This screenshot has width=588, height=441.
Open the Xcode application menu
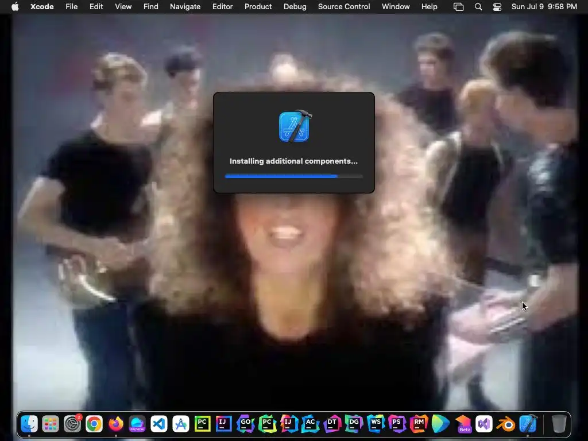[42, 7]
